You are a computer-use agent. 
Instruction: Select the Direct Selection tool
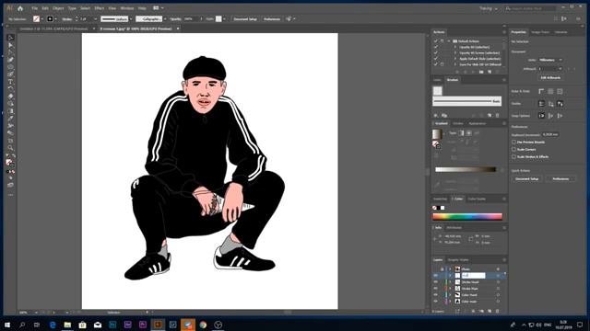[x=10, y=45]
